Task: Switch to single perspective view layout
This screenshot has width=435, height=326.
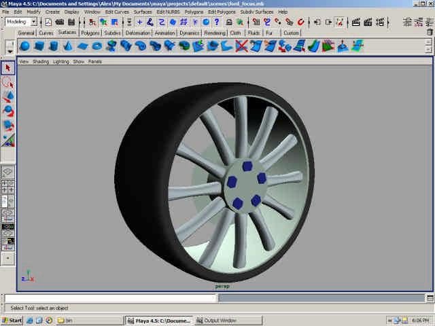Action: [8, 173]
